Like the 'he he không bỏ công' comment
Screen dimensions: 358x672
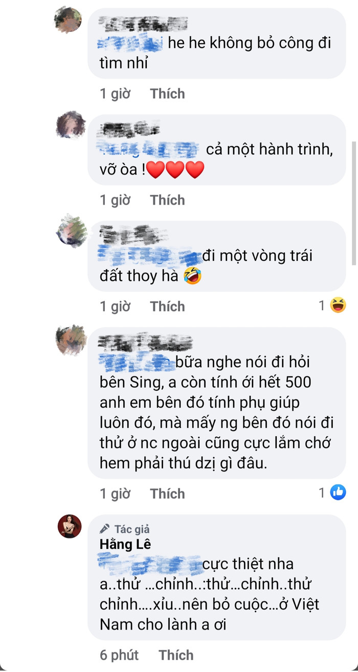click(167, 94)
